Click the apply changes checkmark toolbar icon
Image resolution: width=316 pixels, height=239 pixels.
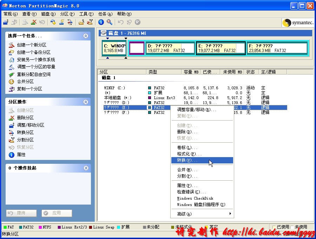138,22
